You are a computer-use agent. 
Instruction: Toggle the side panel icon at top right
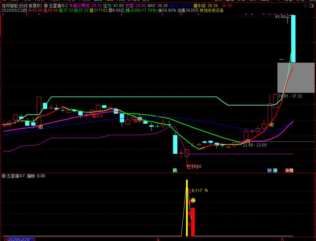pyautogui.click(x=312, y=6)
